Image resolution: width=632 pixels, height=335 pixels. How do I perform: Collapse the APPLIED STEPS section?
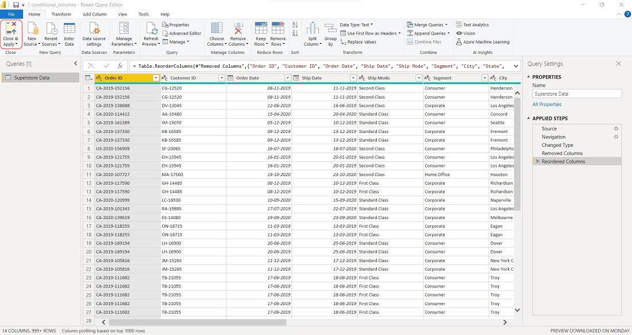529,118
